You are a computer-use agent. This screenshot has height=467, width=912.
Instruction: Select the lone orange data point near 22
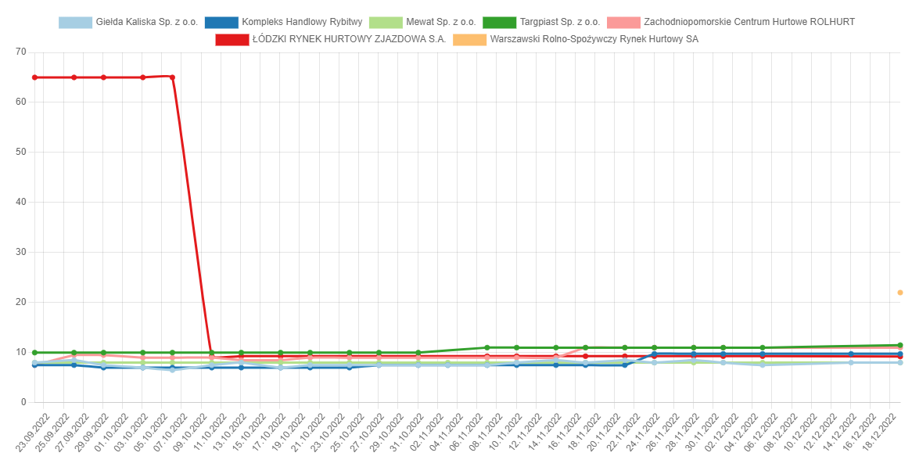click(900, 293)
